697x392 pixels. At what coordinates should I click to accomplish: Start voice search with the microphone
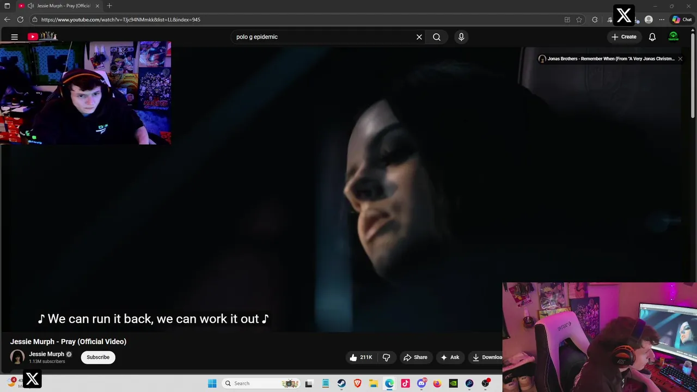(x=461, y=37)
